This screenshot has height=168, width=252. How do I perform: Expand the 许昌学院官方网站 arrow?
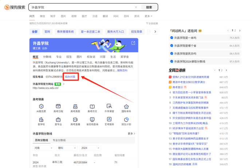(64, 84)
